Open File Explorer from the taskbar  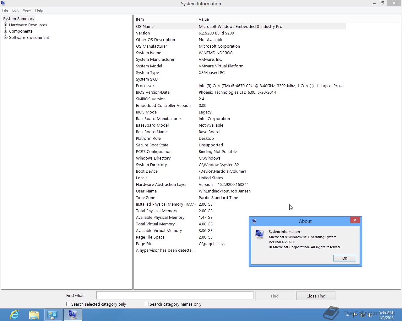point(34,314)
